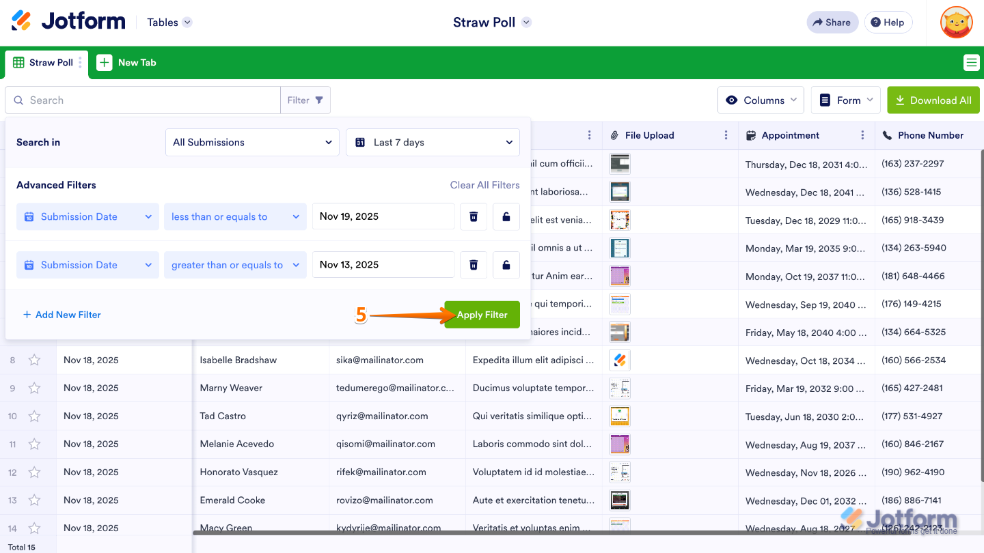Open the File Upload column options menu
Viewport: 984px width, 553px height.
[x=726, y=135]
